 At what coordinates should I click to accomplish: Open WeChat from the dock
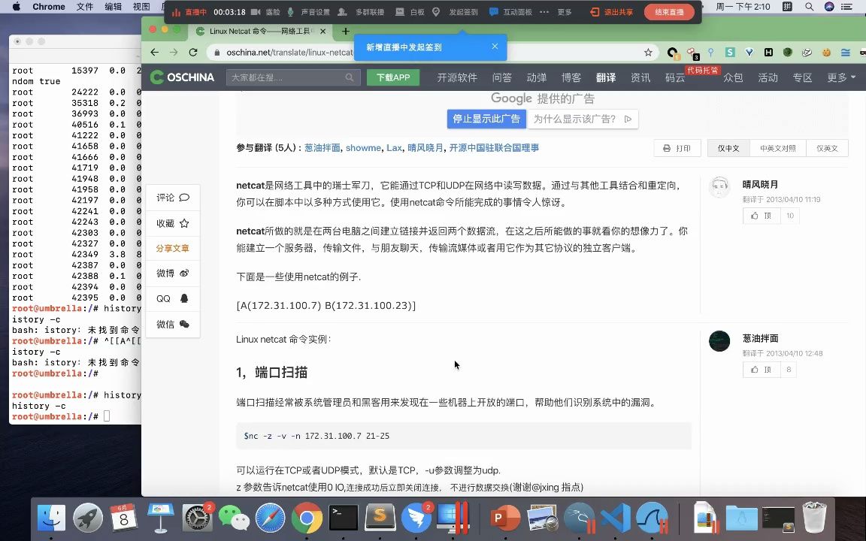[234, 518]
